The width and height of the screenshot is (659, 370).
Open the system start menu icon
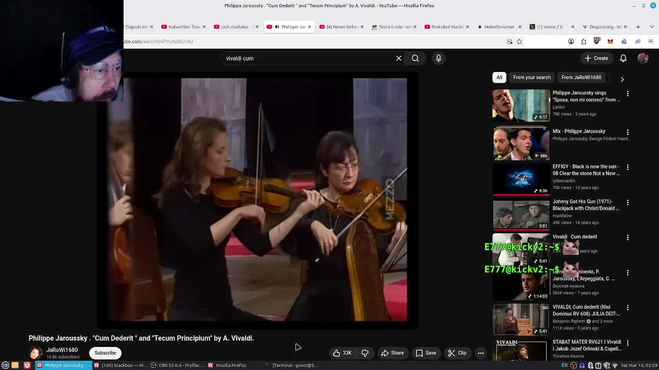point(6,365)
